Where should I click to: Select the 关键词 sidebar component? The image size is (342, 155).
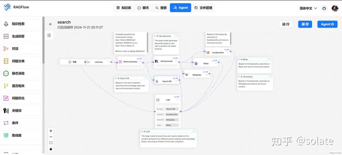(21, 110)
